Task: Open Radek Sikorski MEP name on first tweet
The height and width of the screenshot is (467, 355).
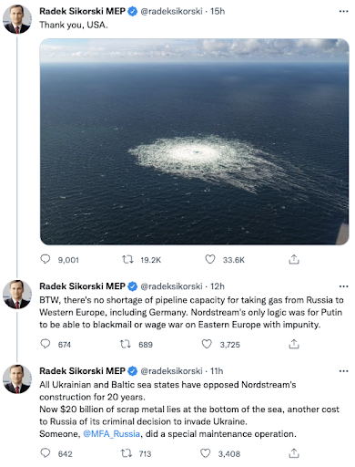Action: pyautogui.click(x=82, y=11)
